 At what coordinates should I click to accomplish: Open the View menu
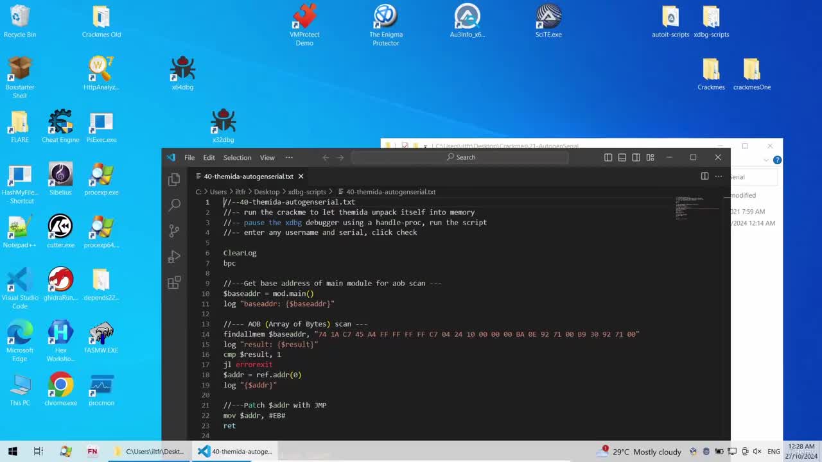pyautogui.click(x=267, y=157)
